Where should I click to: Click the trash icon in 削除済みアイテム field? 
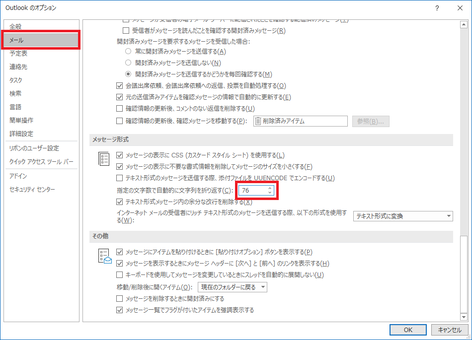coord(258,121)
